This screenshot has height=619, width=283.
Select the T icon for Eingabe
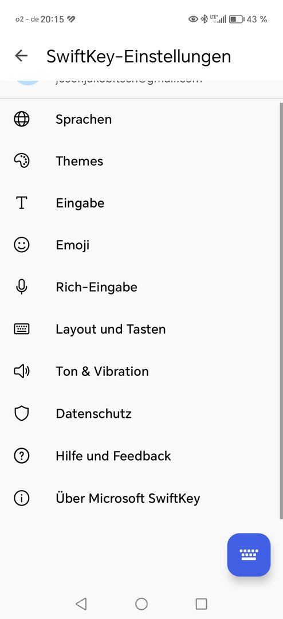(x=21, y=203)
